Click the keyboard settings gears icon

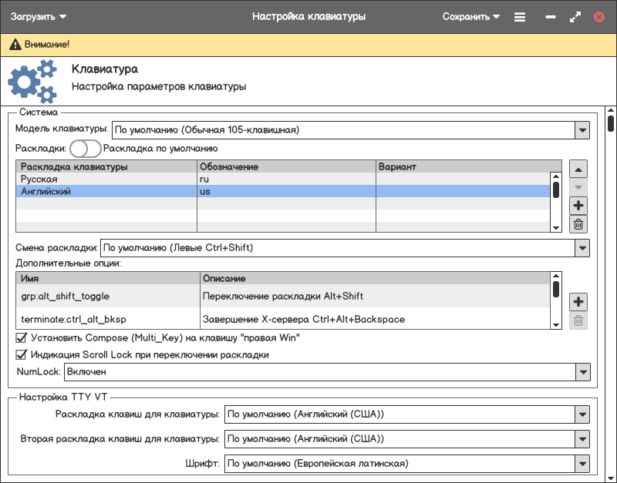tap(33, 82)
